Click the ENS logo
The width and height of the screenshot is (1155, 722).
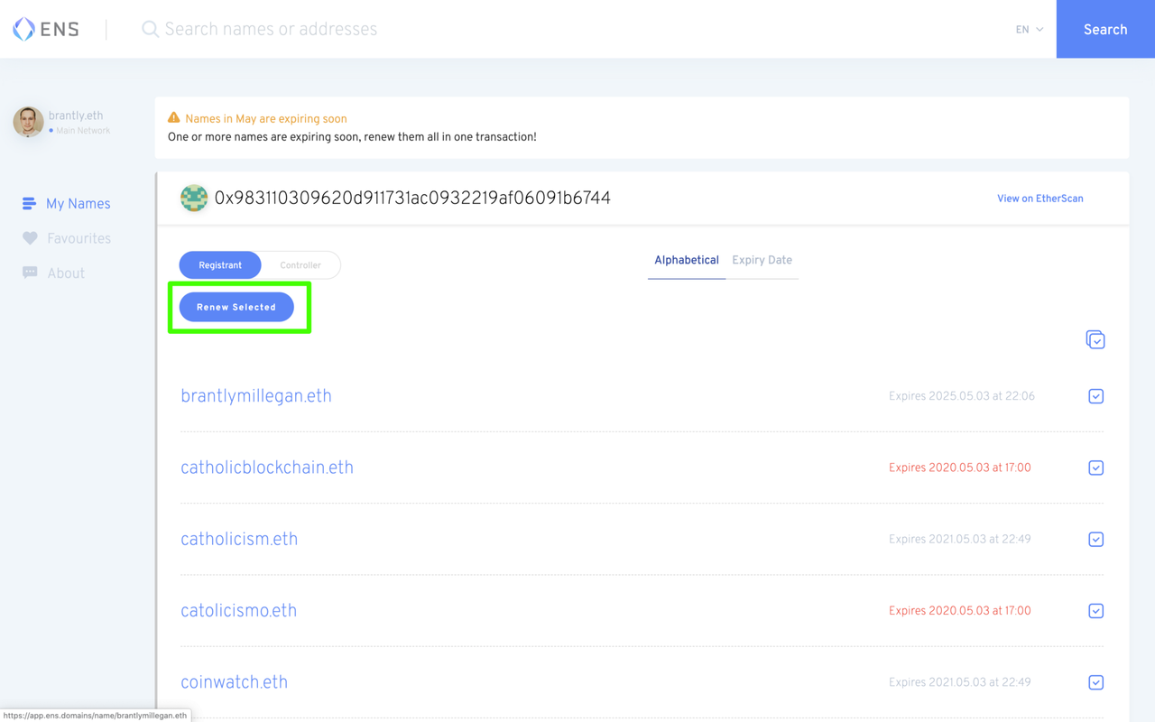click(46, 29)
